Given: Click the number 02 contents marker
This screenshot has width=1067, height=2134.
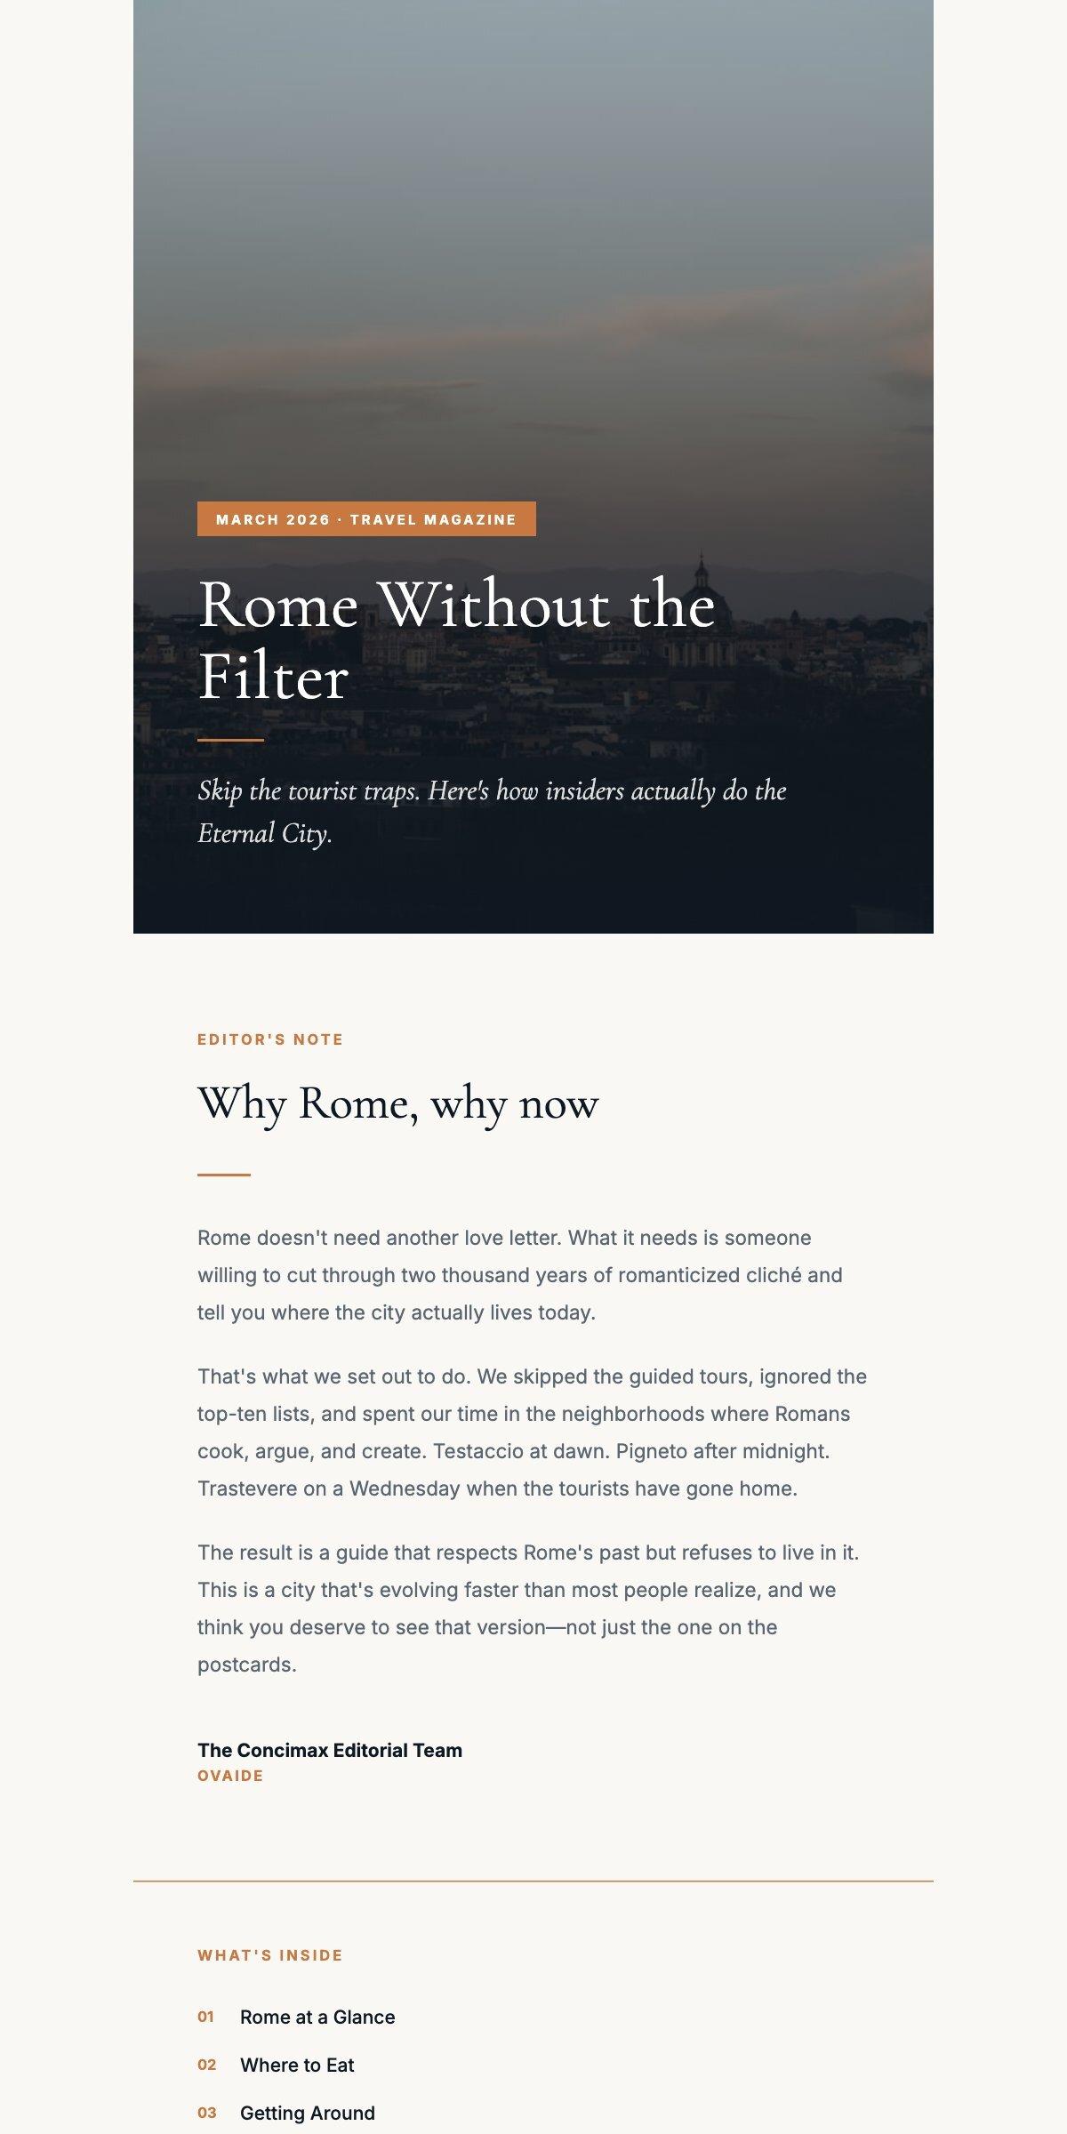Looking at the screenshot, I should (206, 2066).
